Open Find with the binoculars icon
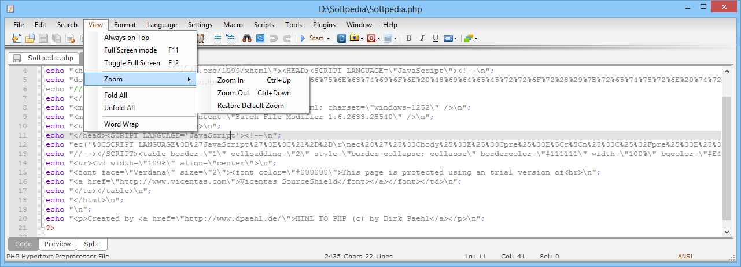741x267 pixels. (x=247, y=39)
